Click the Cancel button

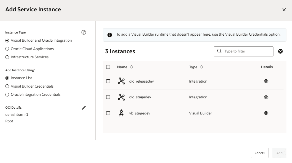tap(259, 153)
